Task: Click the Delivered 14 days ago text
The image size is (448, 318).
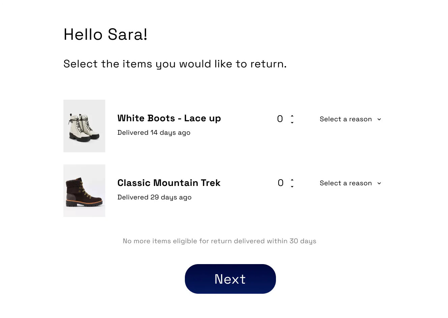Action: (x=154, y=132)
